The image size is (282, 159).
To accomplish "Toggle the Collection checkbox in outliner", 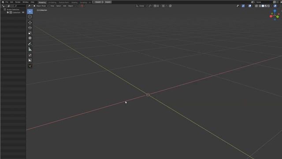I will (8, 12).
